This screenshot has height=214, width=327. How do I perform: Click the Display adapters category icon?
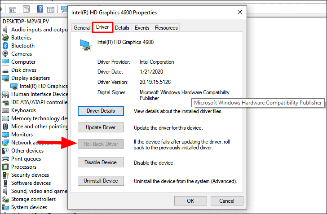click(5, 79)
